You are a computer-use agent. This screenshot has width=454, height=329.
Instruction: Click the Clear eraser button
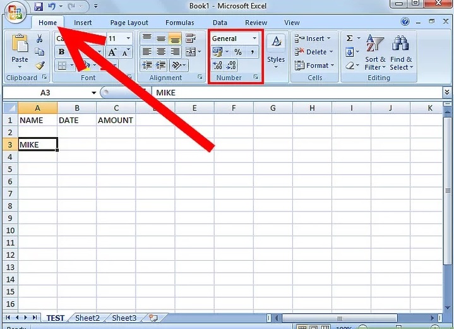[x=350, y=66]
